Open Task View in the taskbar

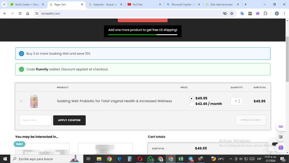[89, 159]
